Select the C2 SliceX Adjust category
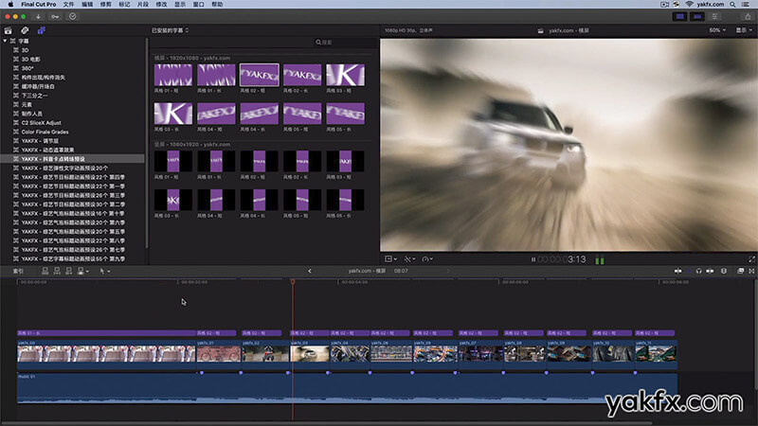 click(41, 123)
